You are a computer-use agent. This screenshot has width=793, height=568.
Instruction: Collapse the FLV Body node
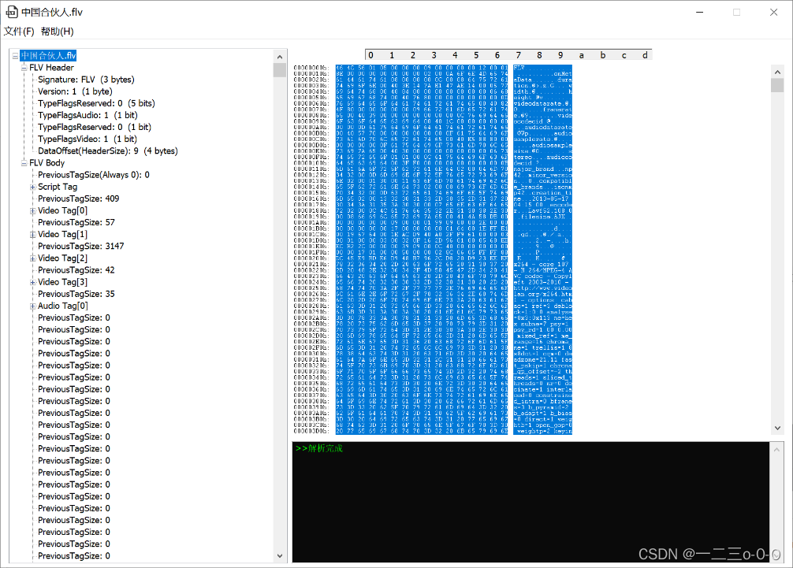pyautogui.click(x=24, y=163)
